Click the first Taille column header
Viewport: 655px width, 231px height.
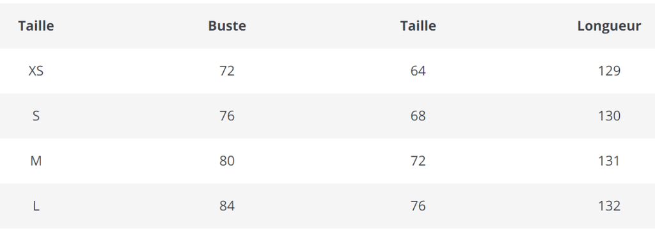coord(36,26)
